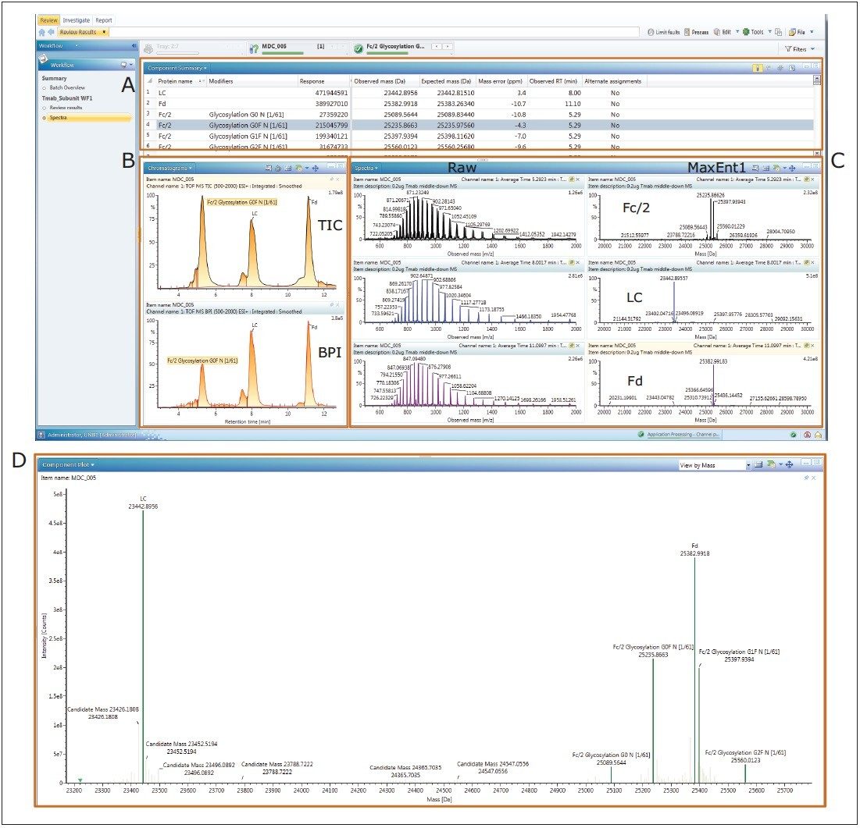Click the pan arrows icon in Component Plot
The width and height of the screenshot is (860, 828).
coord(790,465)
